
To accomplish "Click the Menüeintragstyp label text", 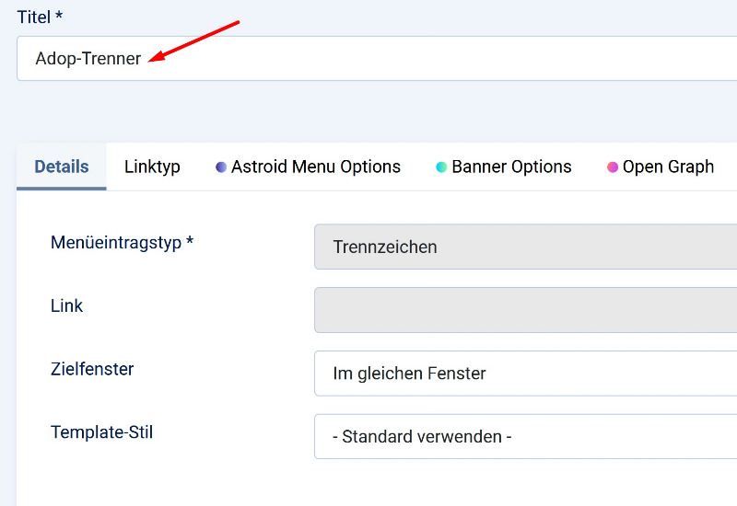I will tap(116, 243).
